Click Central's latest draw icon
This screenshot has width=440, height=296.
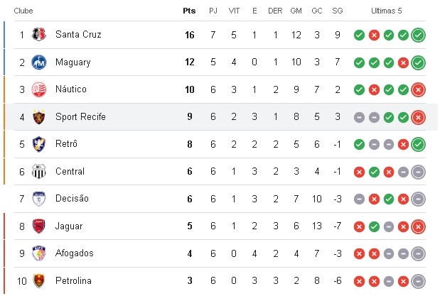click(x=418, y=172)
